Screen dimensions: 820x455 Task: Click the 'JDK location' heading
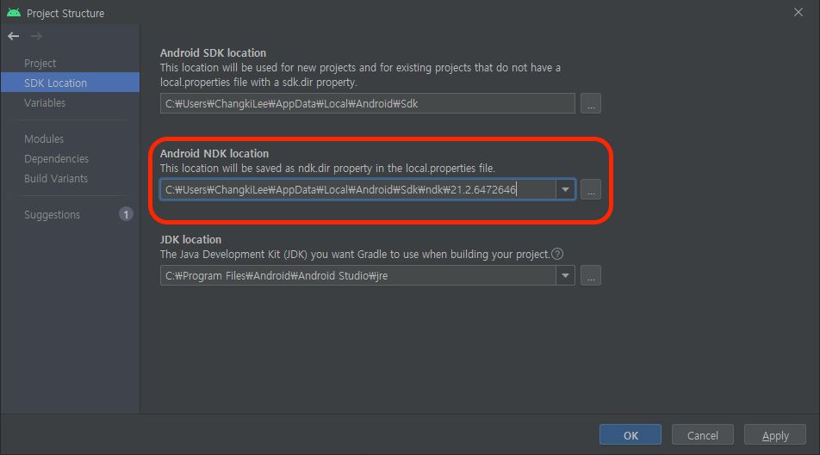pyautogui.click(x=190, y=240)
